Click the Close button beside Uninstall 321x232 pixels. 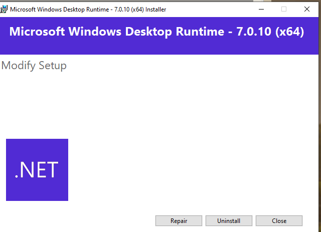point(279,220)
